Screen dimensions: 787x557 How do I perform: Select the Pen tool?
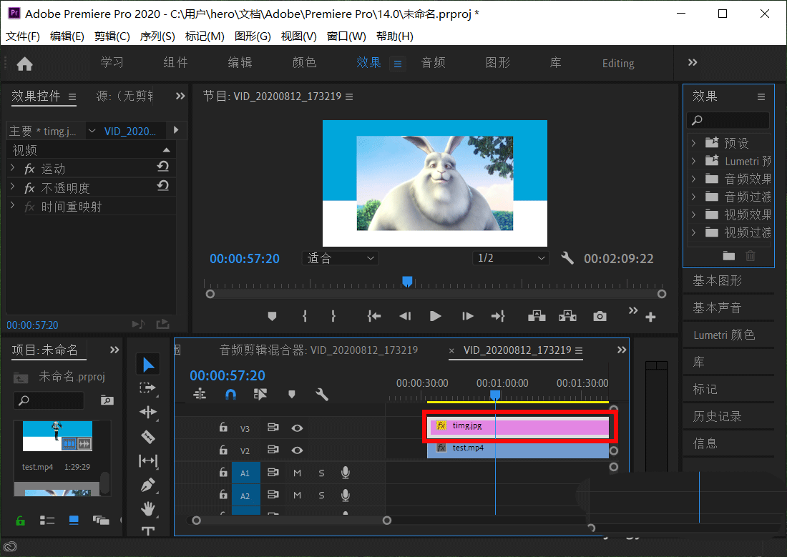point(148,485)
